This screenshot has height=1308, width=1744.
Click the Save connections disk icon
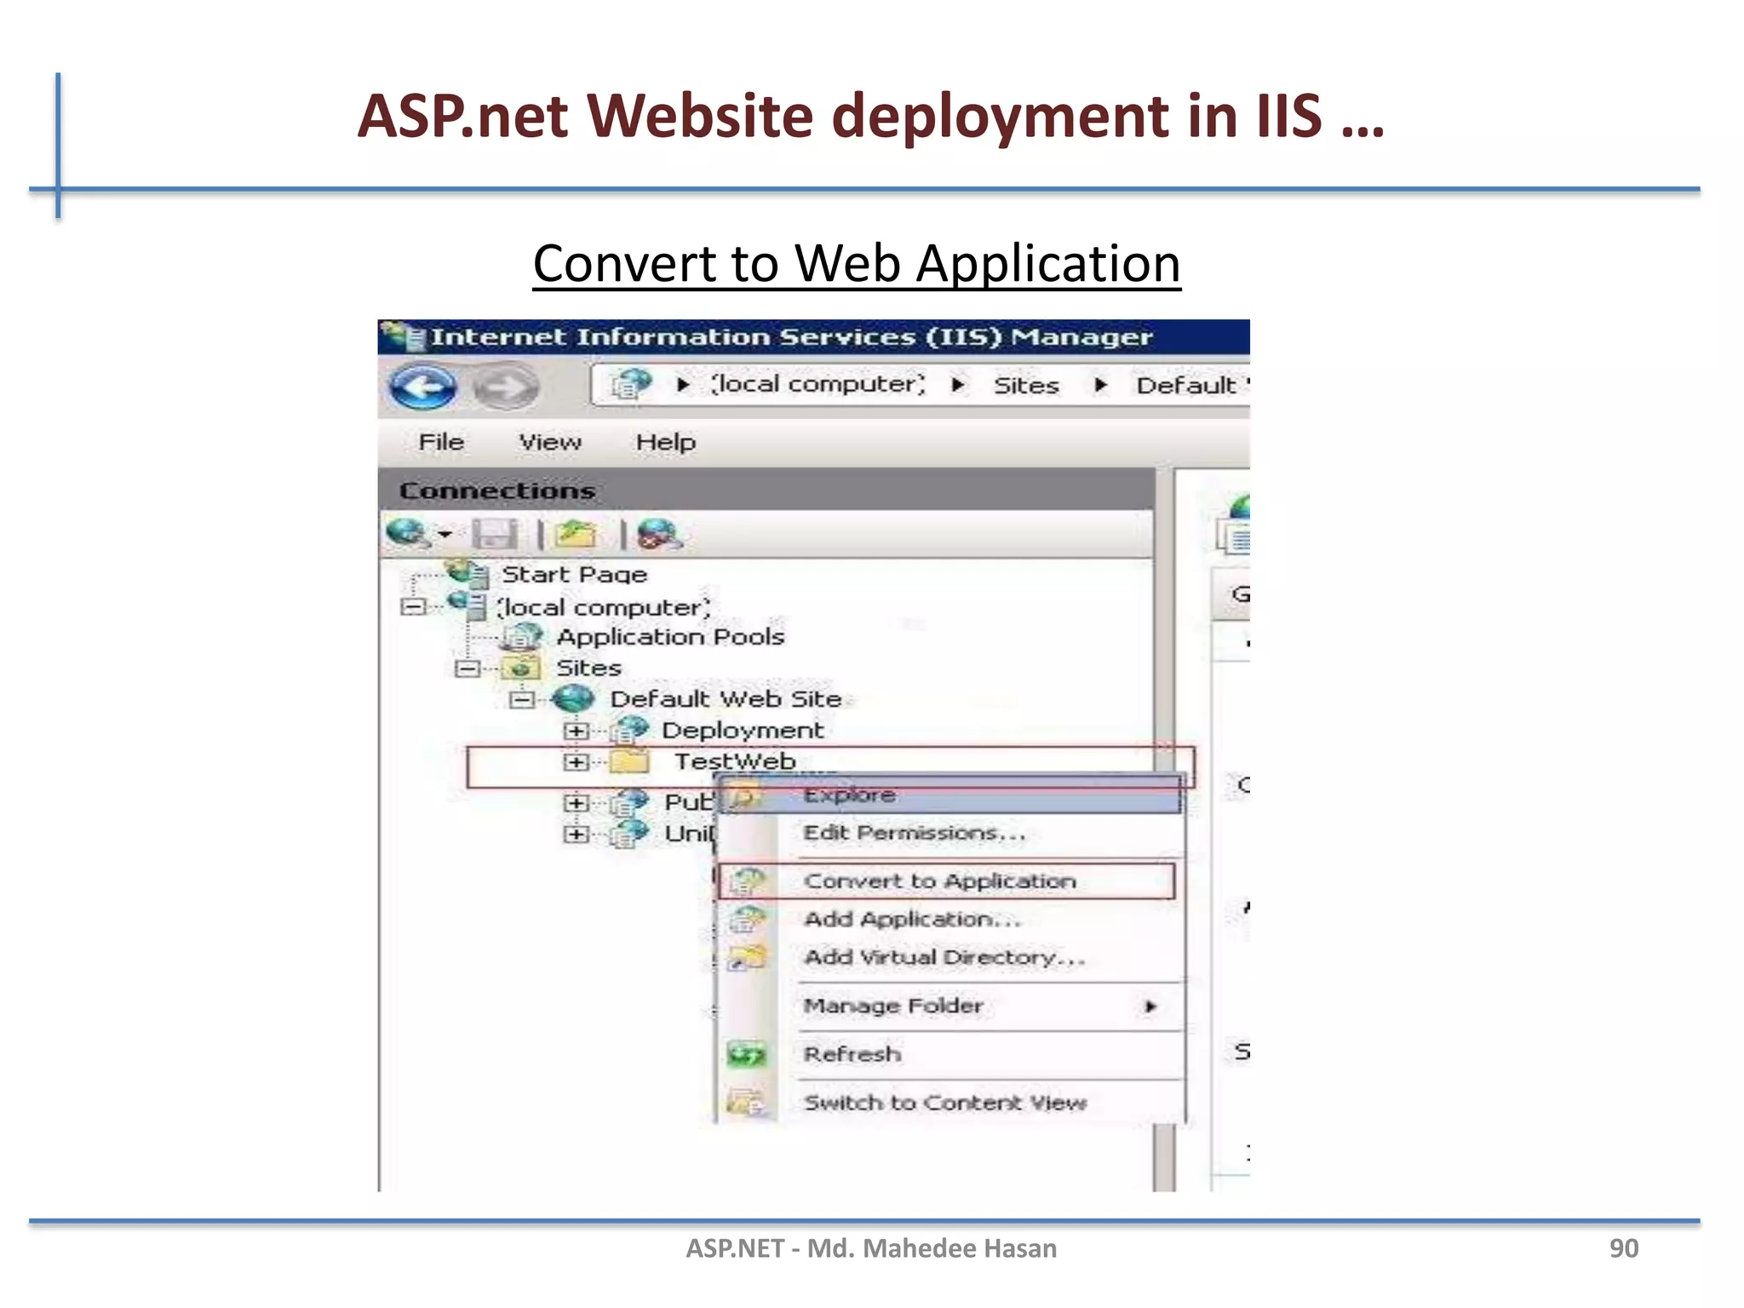494,535
